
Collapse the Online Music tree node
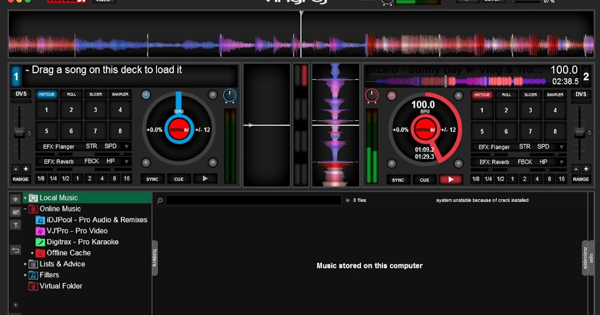[25, 209]
